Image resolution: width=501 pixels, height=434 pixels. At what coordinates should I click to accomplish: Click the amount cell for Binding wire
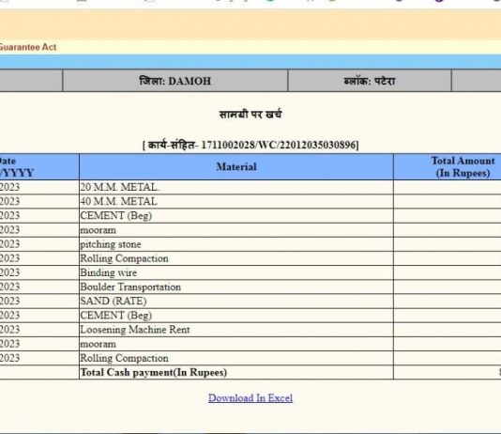click(x=448, y=272)
